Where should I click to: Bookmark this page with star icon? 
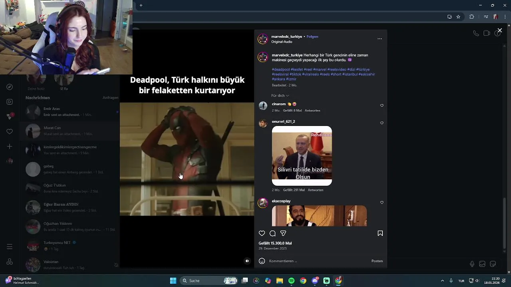point(458,17)
